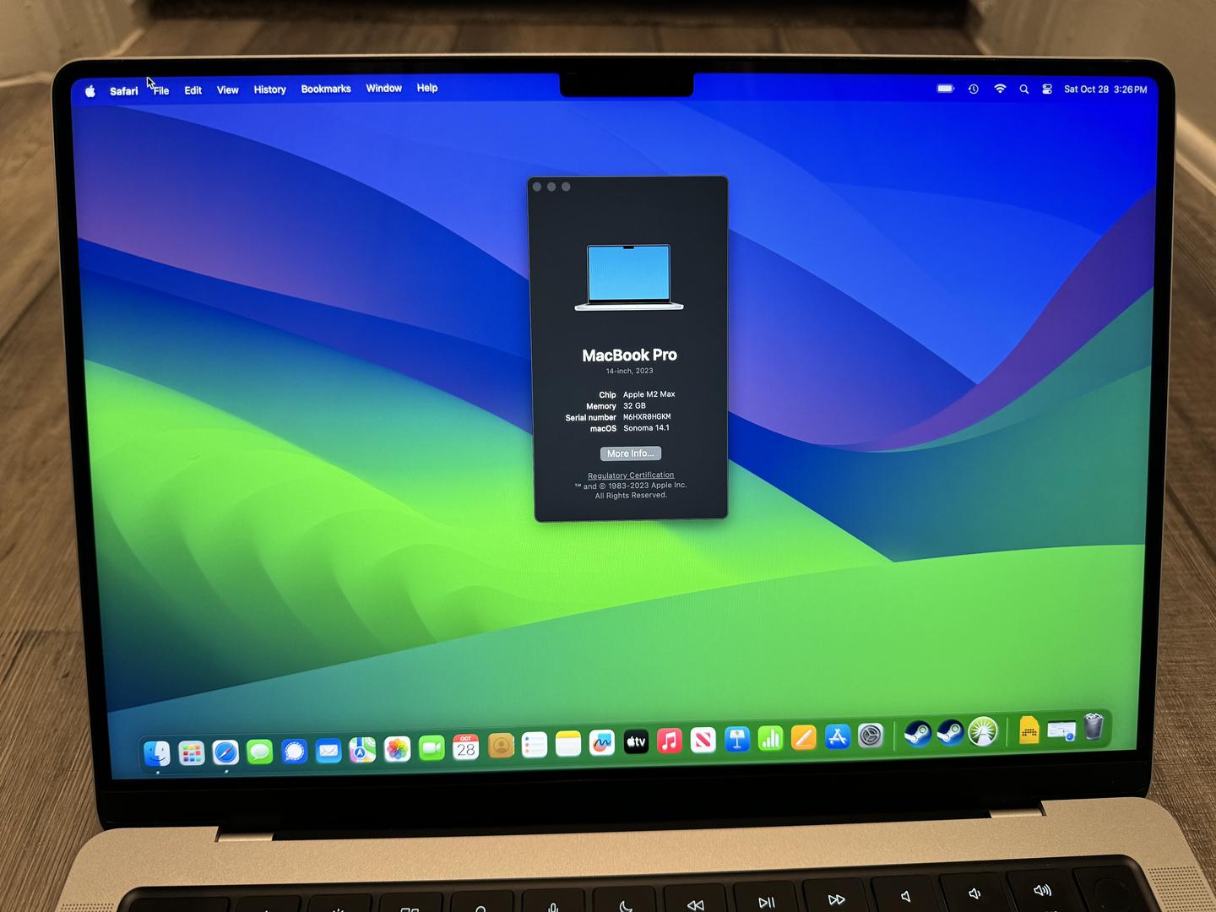Open the Window menu

(384, 88)
